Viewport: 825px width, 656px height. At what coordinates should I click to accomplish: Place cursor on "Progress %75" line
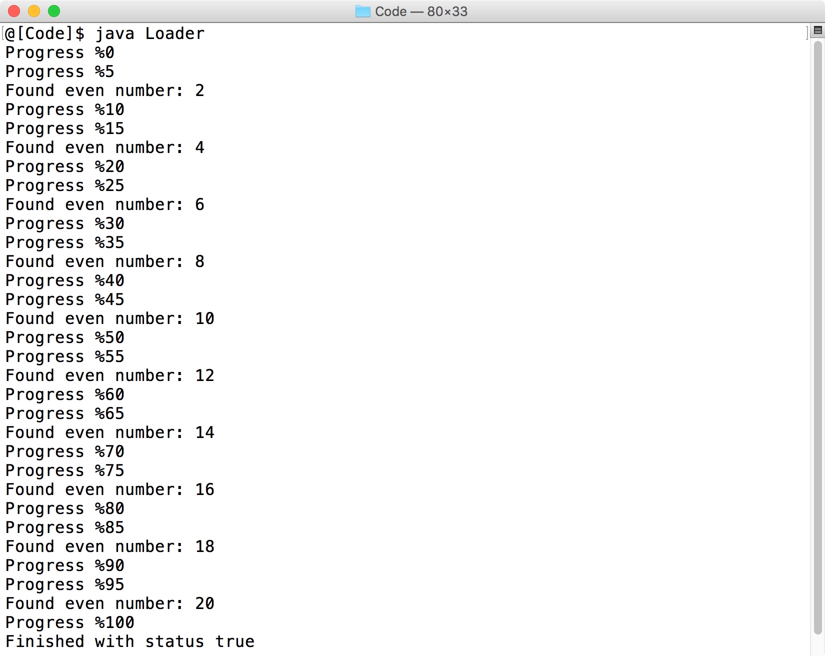pos(65,470)
